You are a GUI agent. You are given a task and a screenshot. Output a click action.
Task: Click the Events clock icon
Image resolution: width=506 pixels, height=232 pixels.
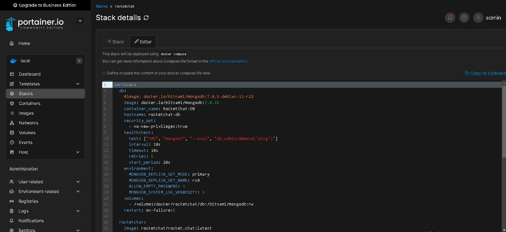tap(12, 142)
